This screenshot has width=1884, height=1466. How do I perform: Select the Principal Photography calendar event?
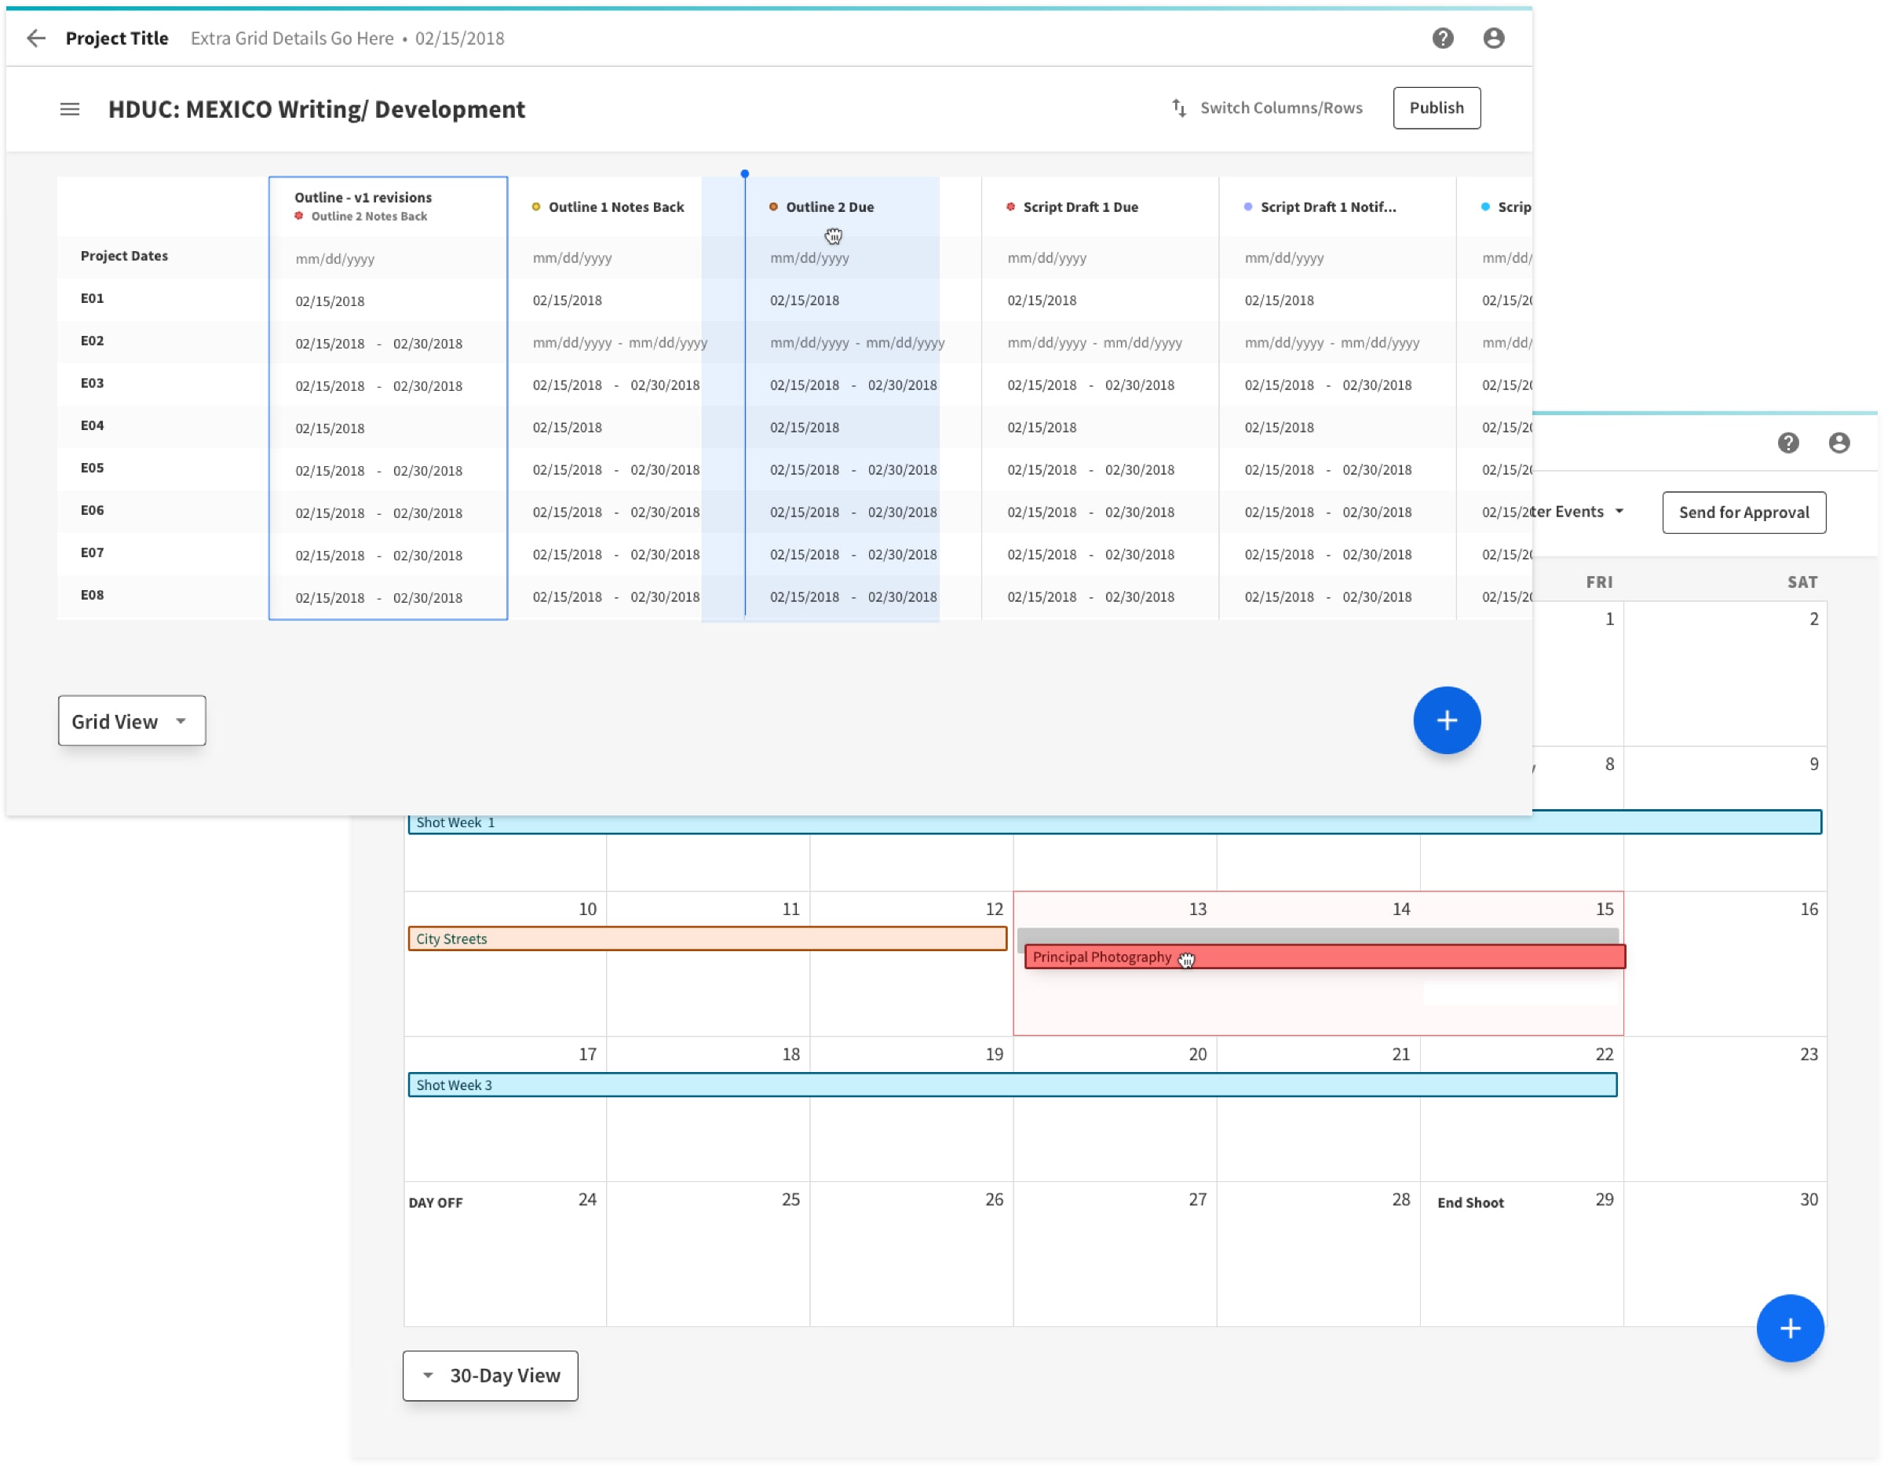1324,957
